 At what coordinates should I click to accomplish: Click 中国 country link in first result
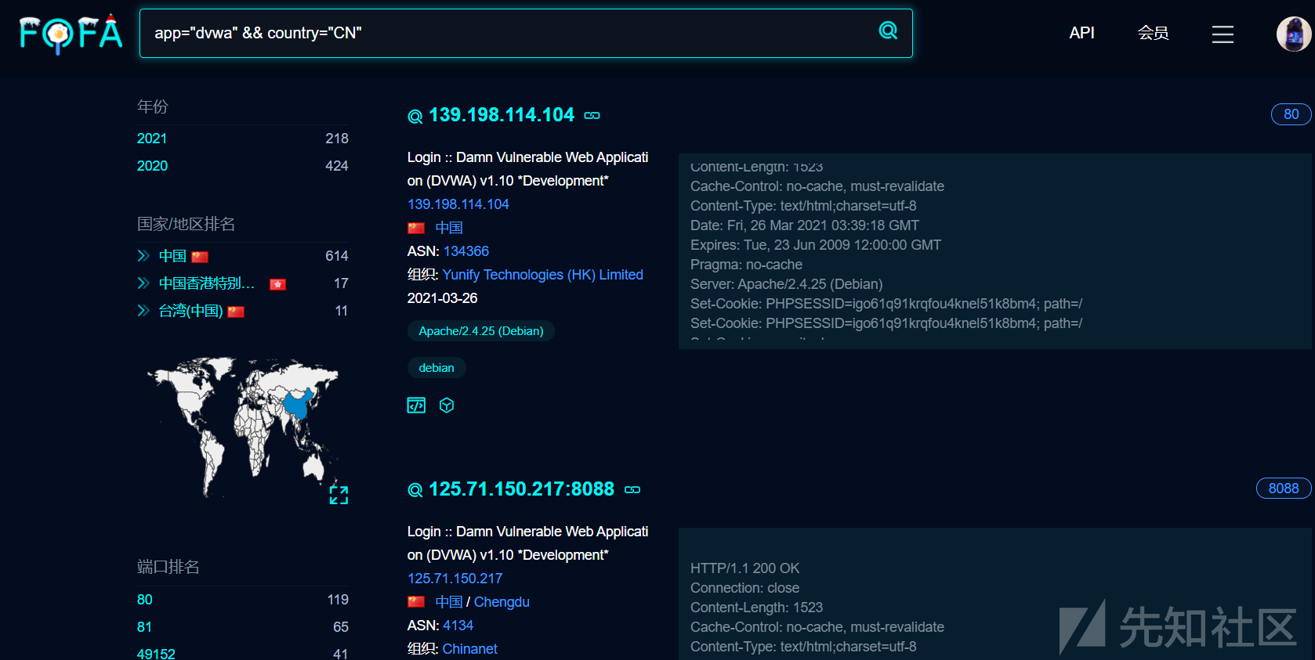click(x=449, y=228)
